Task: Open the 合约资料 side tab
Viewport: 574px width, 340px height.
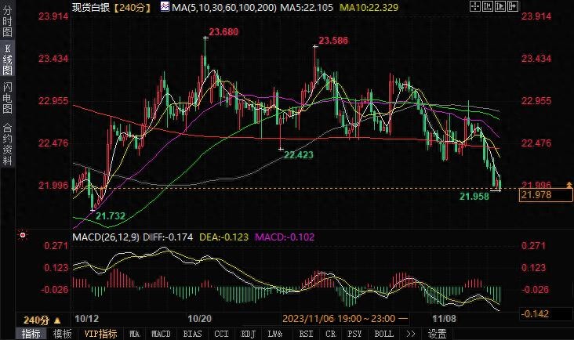Action: pos(7,143)
